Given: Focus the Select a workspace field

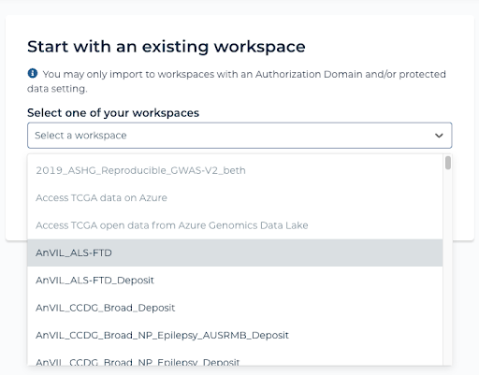Looking at the screenshot, I should point(239,136).
